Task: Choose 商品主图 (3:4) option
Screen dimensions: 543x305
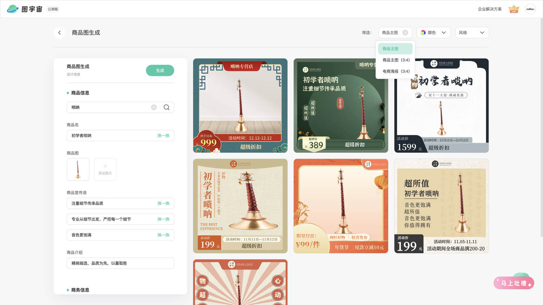Action: point(395,60)
